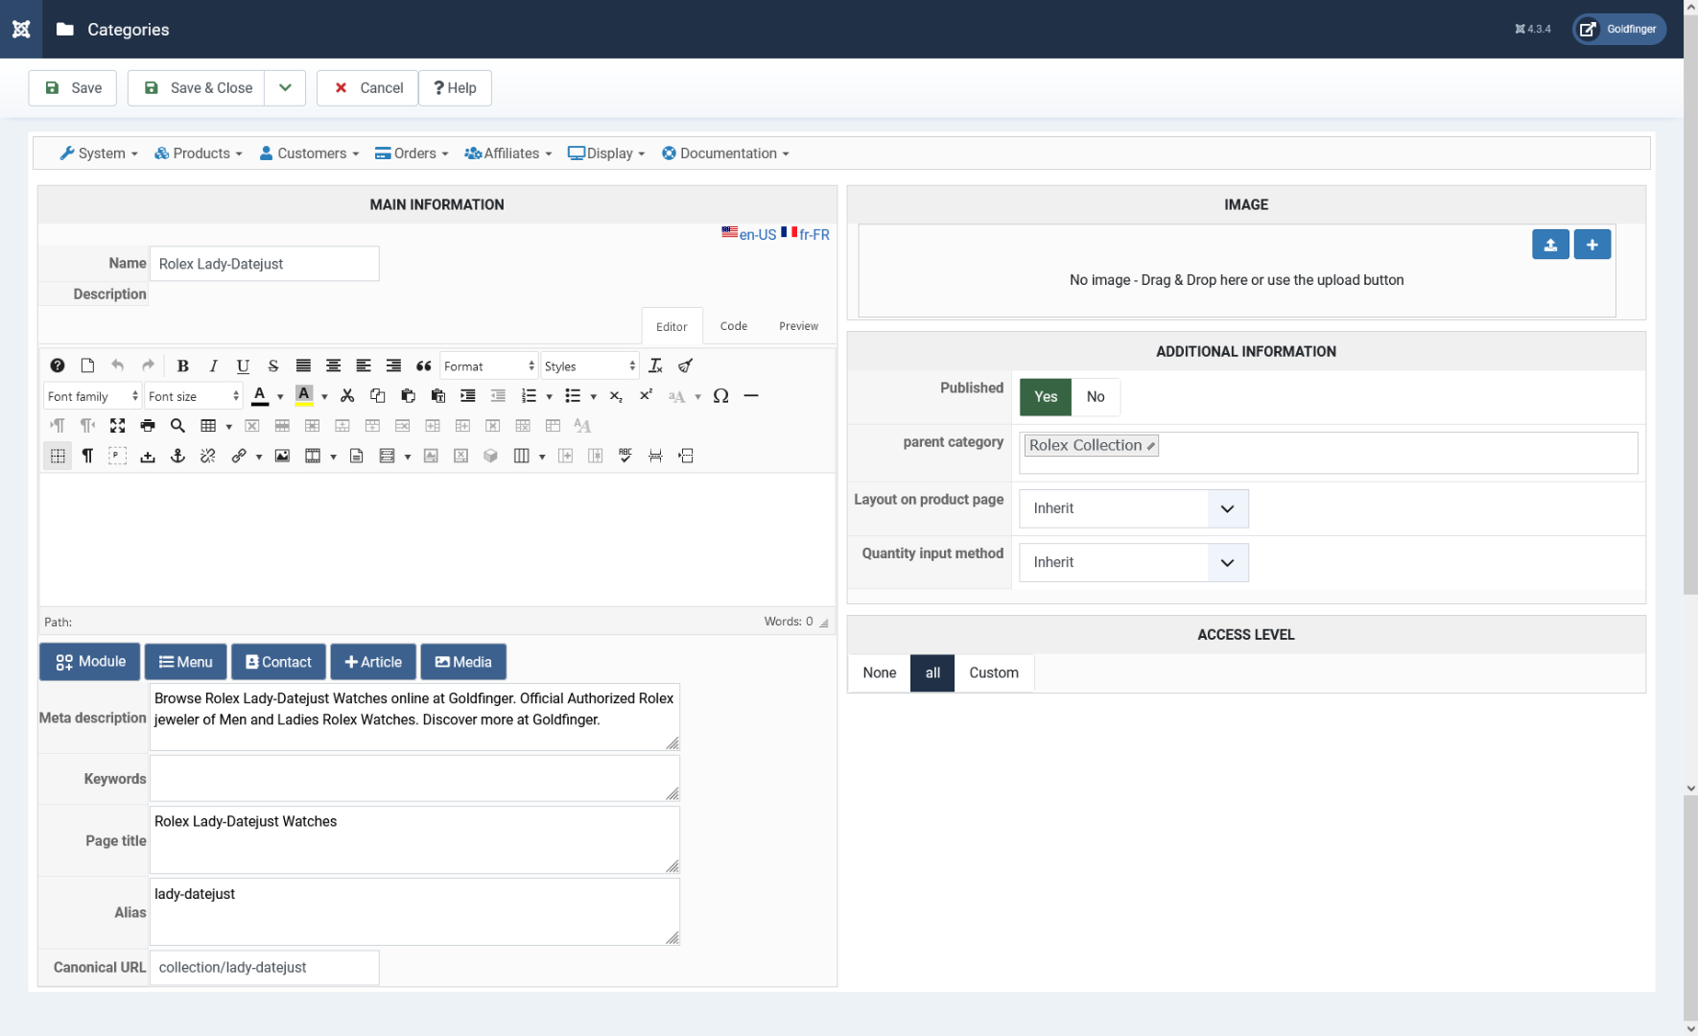Open the Font family dropdown
Image resolution: width=1698 pixels, height=1036 pixels.
(x=92, y=396)
